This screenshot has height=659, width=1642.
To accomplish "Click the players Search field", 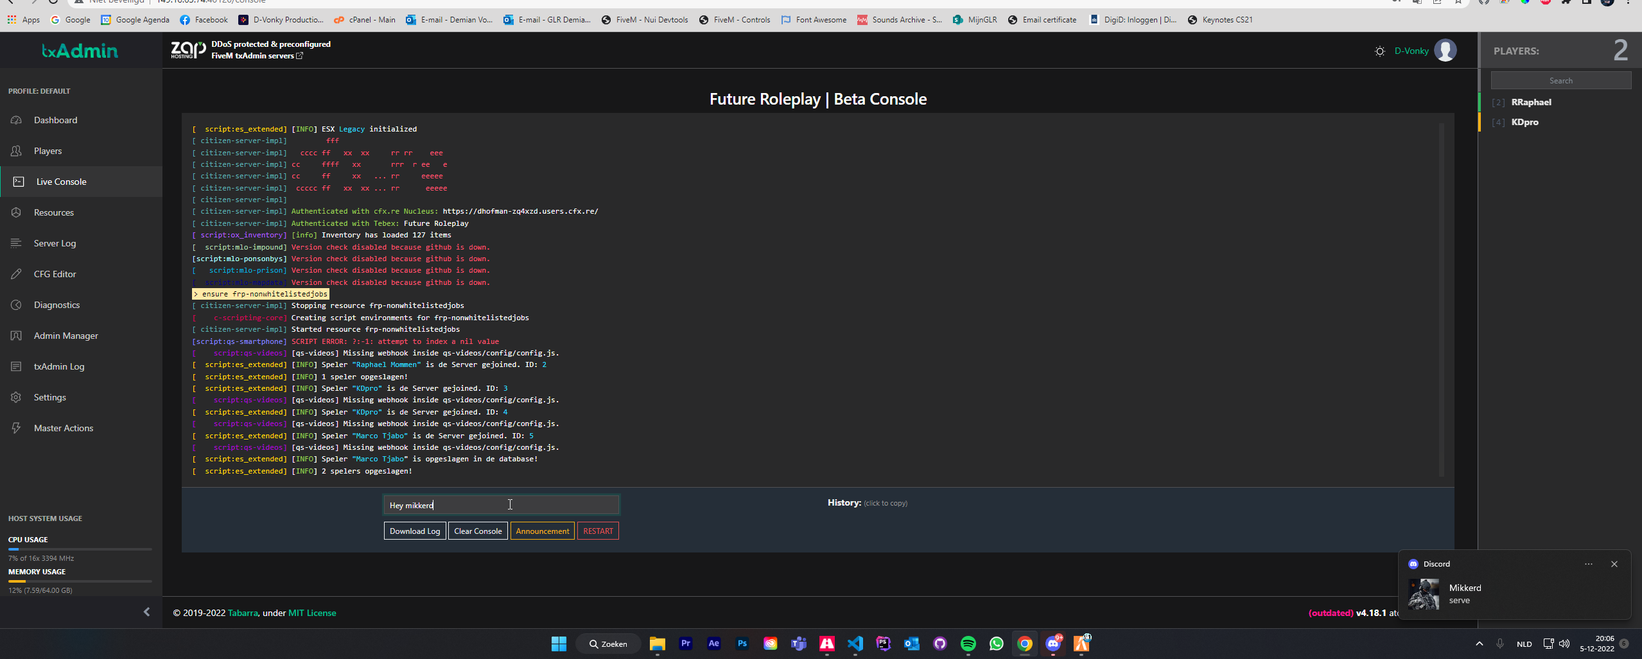I will click(x=1560, y=81).
